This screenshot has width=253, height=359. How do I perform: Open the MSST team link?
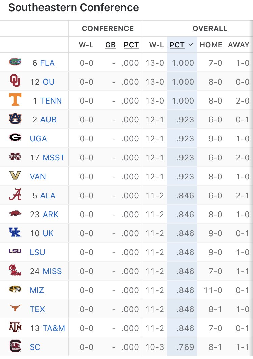54,158
